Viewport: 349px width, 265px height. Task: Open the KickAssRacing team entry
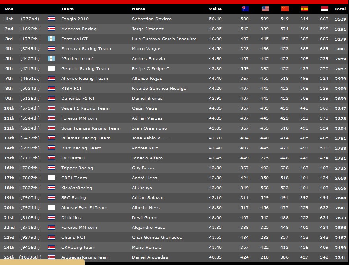pos(76,188)
